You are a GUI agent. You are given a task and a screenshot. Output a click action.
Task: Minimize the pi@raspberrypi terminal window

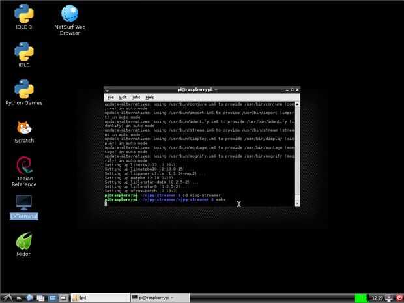(x=287, y=90)
